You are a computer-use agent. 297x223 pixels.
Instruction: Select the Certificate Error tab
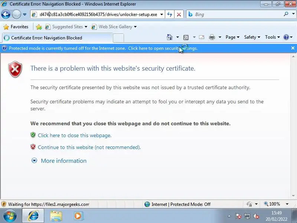point(58,38)
